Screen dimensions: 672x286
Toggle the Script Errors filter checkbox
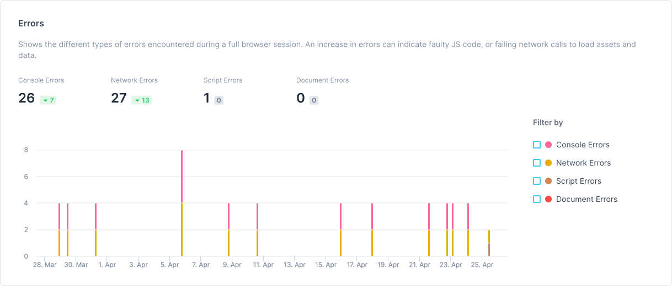click(x=537, y=181)
